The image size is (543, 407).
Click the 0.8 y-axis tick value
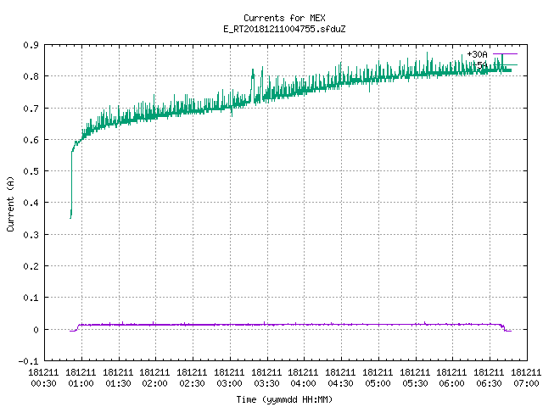point(31,76)
